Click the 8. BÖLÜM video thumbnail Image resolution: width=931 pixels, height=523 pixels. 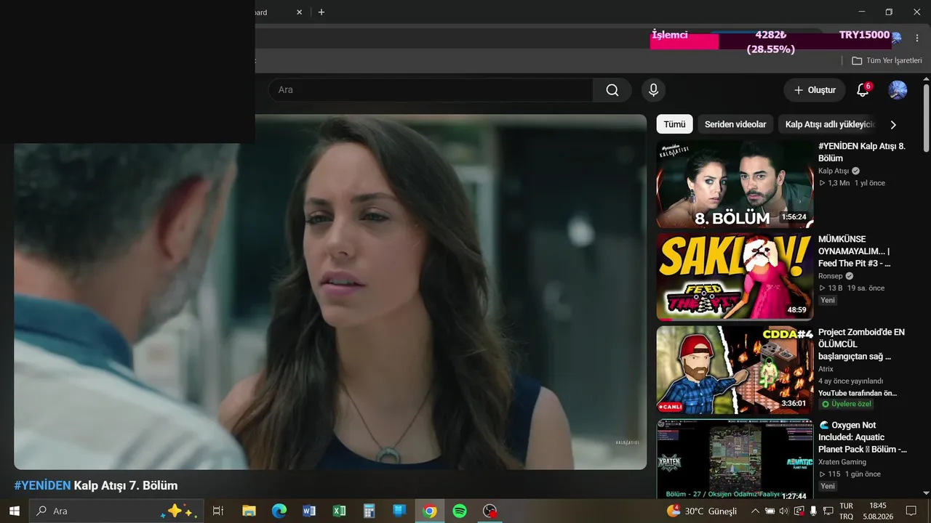pos(735,184)
